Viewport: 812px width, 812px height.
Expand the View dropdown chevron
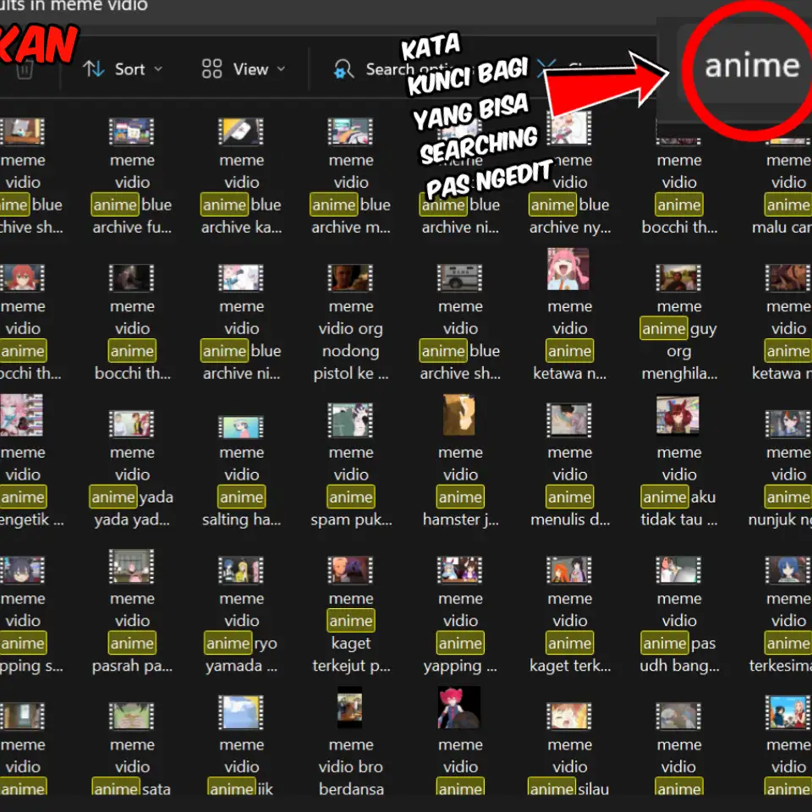[x=281, y=69]
